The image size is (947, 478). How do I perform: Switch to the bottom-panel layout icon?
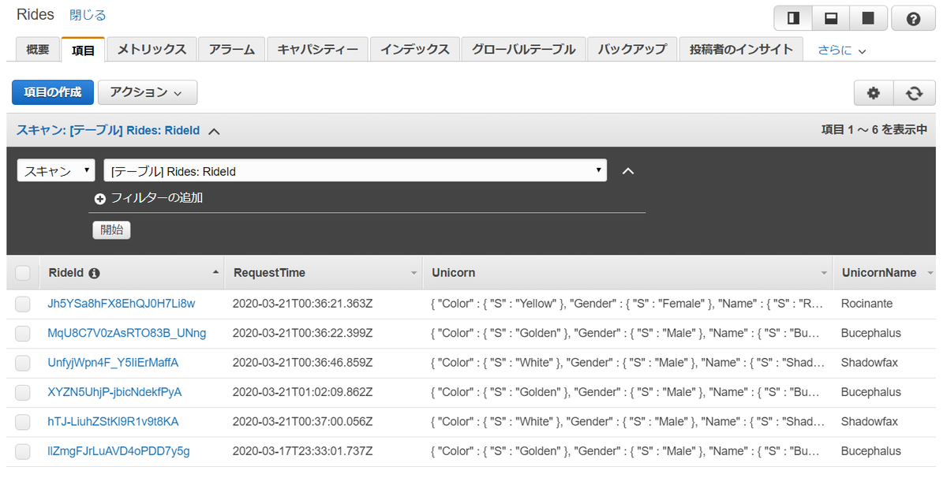[x=830, y=18]
